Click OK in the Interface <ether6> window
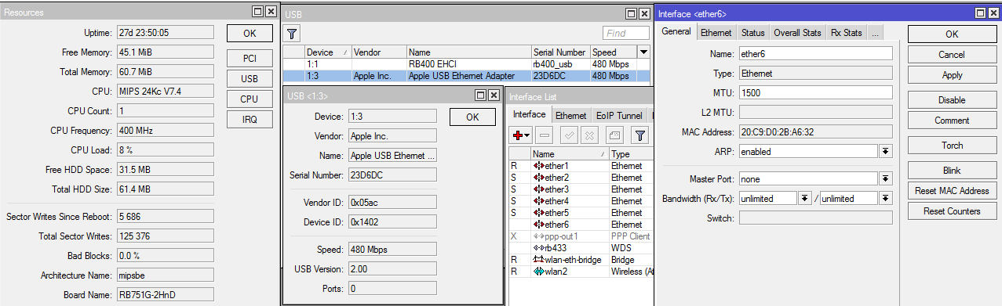Viewport: 1002px width, 306px height. (x=951, y=34)
